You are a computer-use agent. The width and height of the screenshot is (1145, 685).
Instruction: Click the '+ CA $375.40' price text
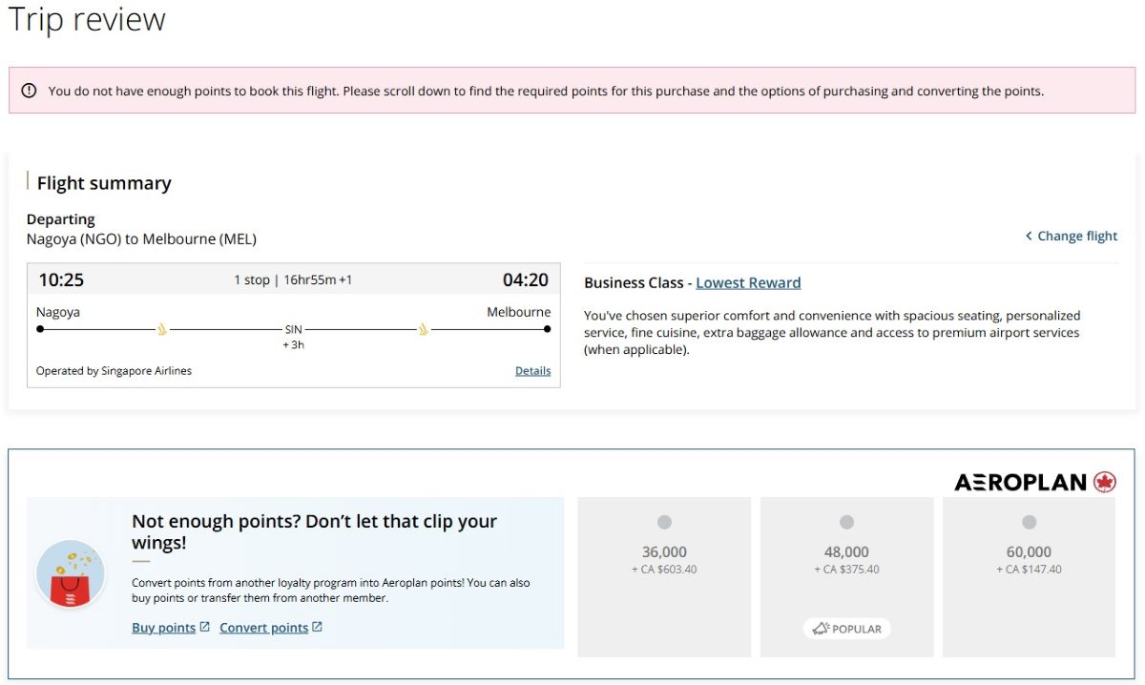tap(846, 570)
